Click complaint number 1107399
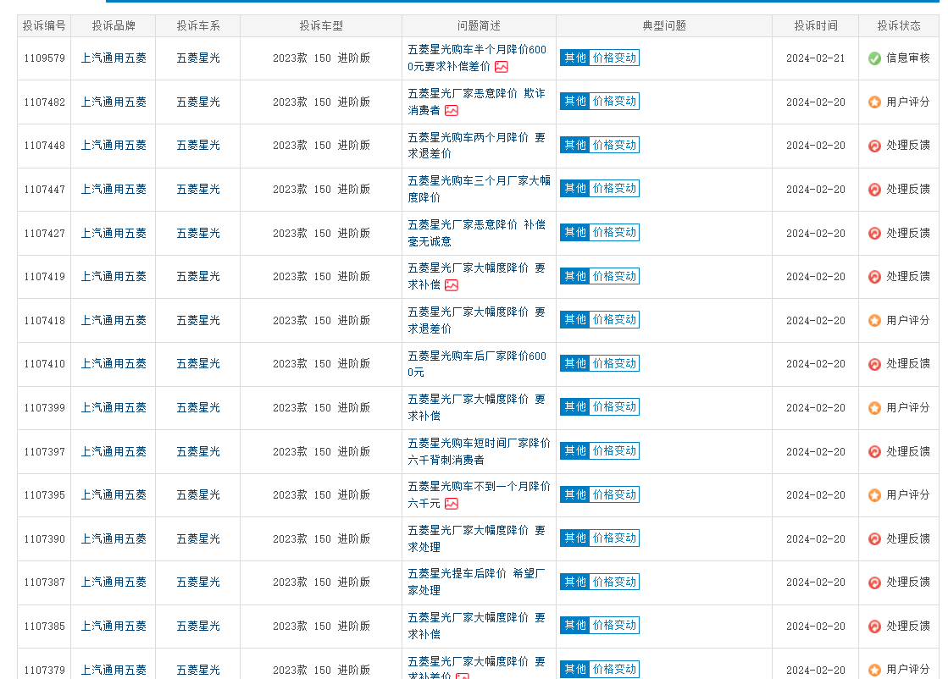The image size is (948, 679). tap(44, 408)
